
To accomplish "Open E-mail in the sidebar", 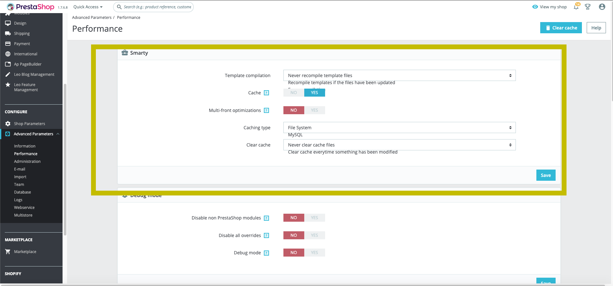I will click(20, 169).
